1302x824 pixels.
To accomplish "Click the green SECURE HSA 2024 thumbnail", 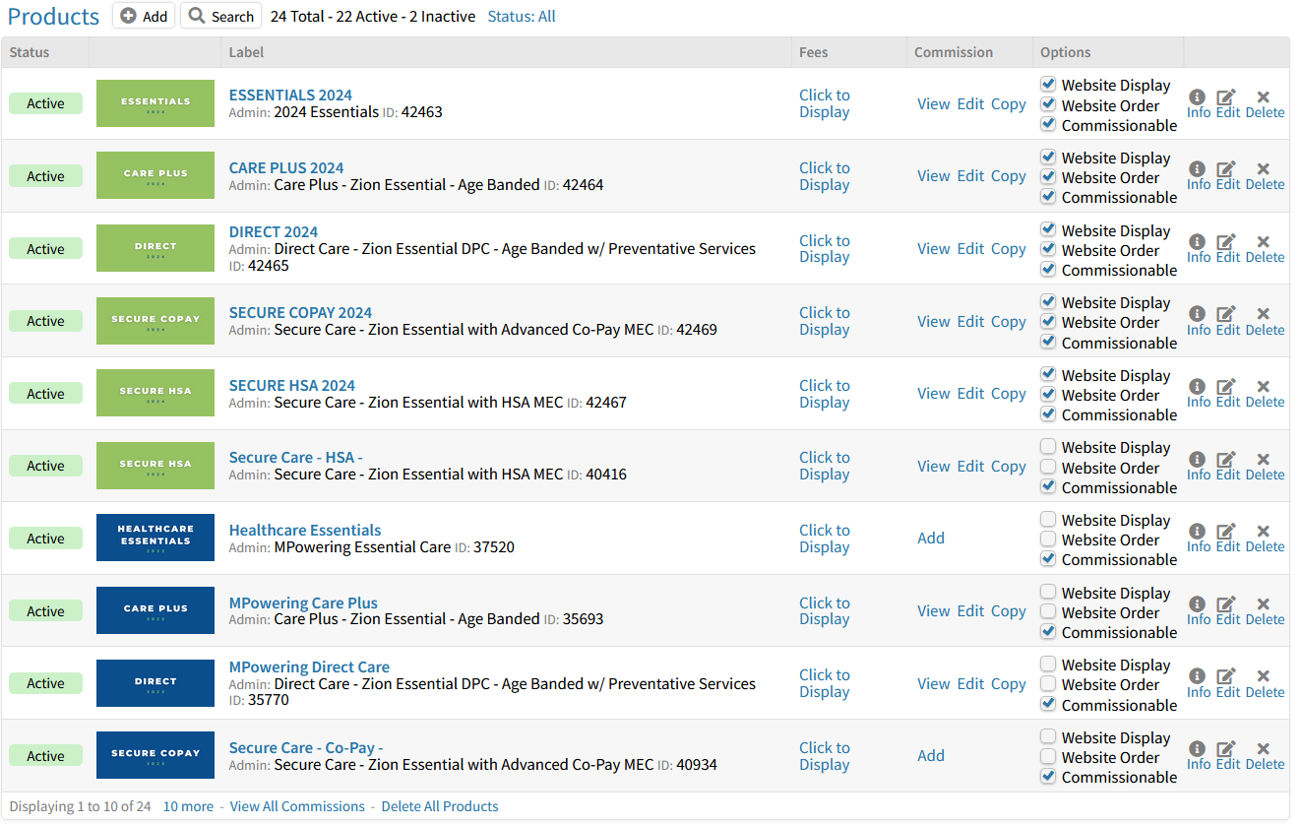I will click(x=155, y=393).
